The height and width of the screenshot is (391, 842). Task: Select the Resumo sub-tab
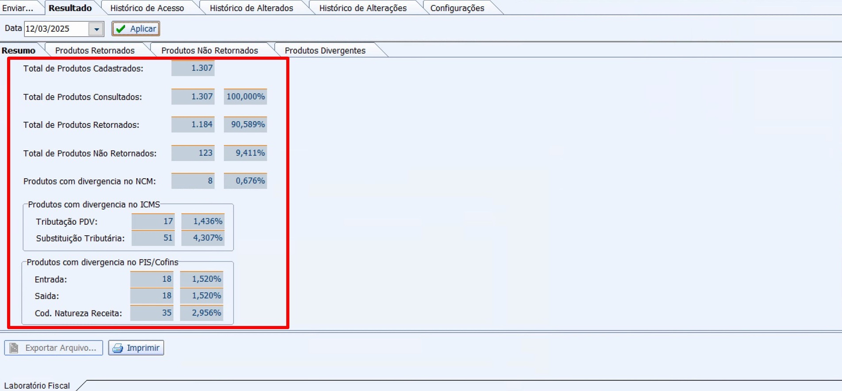19,50
